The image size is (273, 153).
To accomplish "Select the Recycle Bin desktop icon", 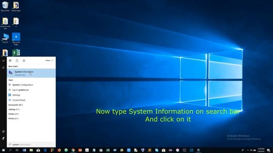I will [x=5, y=6].
